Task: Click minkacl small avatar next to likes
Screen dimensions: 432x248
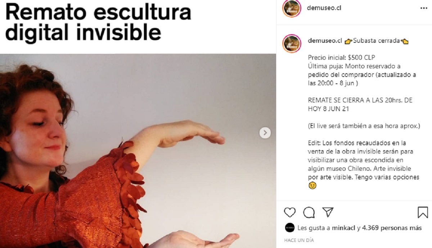Action: click(x=290, y=228)
